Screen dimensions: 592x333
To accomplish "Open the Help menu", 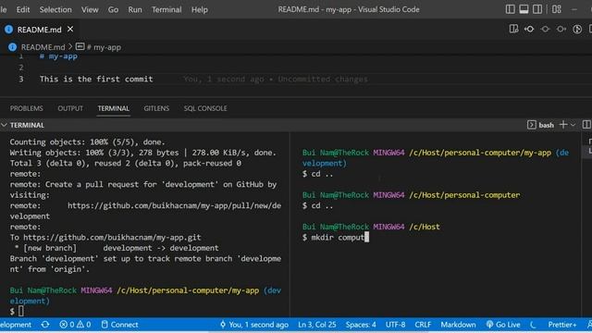I will pos(200,9).
